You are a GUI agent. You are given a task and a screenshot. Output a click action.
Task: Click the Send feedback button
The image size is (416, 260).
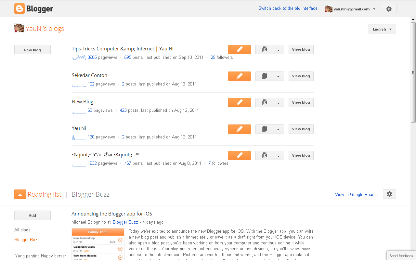[x=401, y=255]
